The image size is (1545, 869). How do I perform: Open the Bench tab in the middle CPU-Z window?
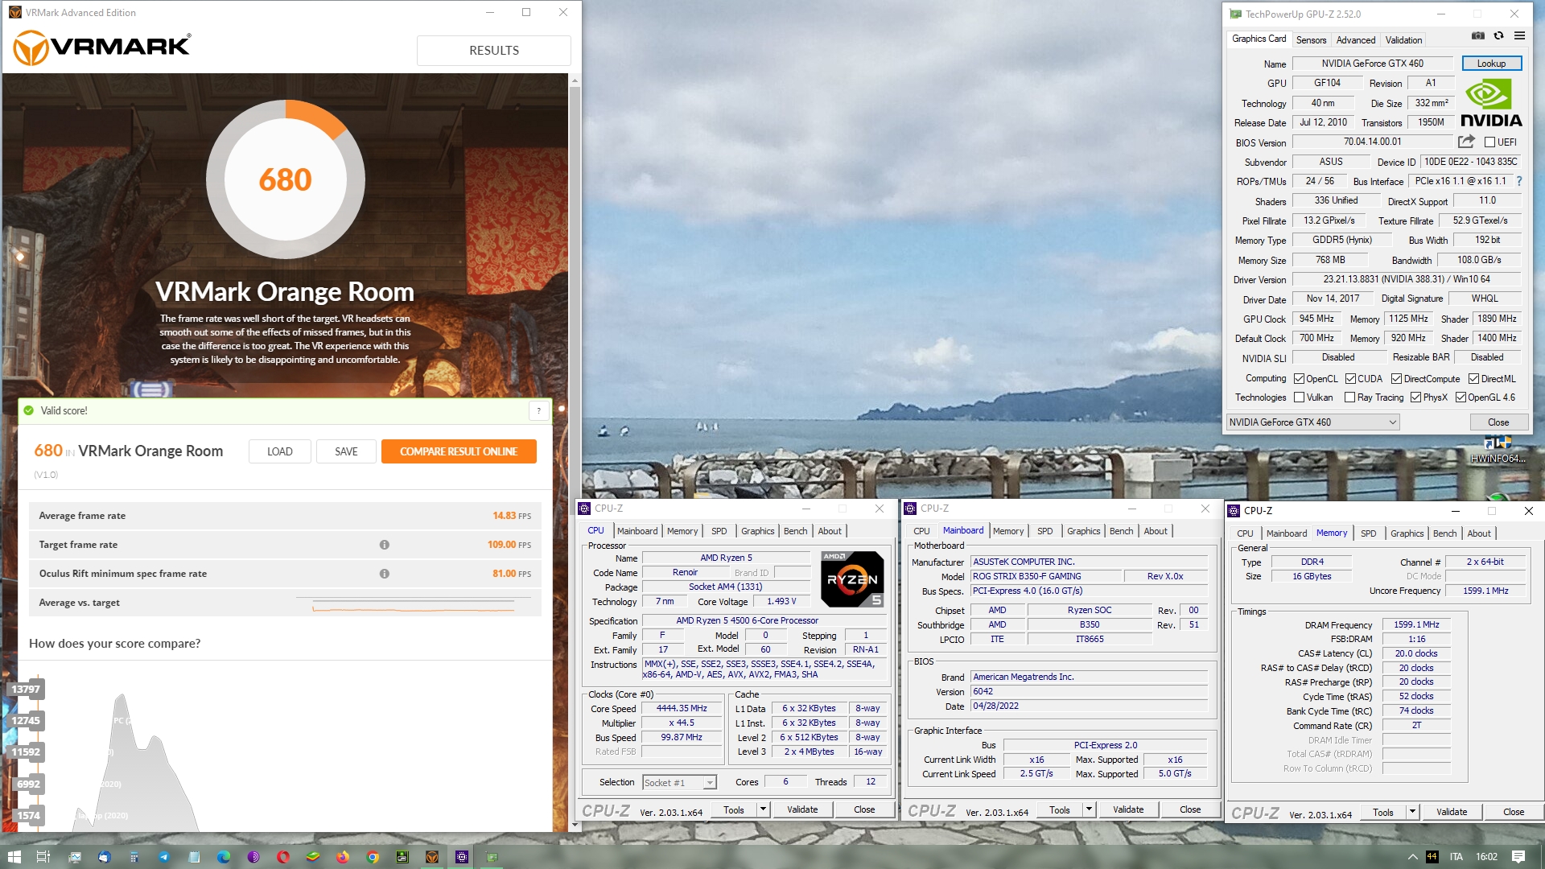point(1121,531)
